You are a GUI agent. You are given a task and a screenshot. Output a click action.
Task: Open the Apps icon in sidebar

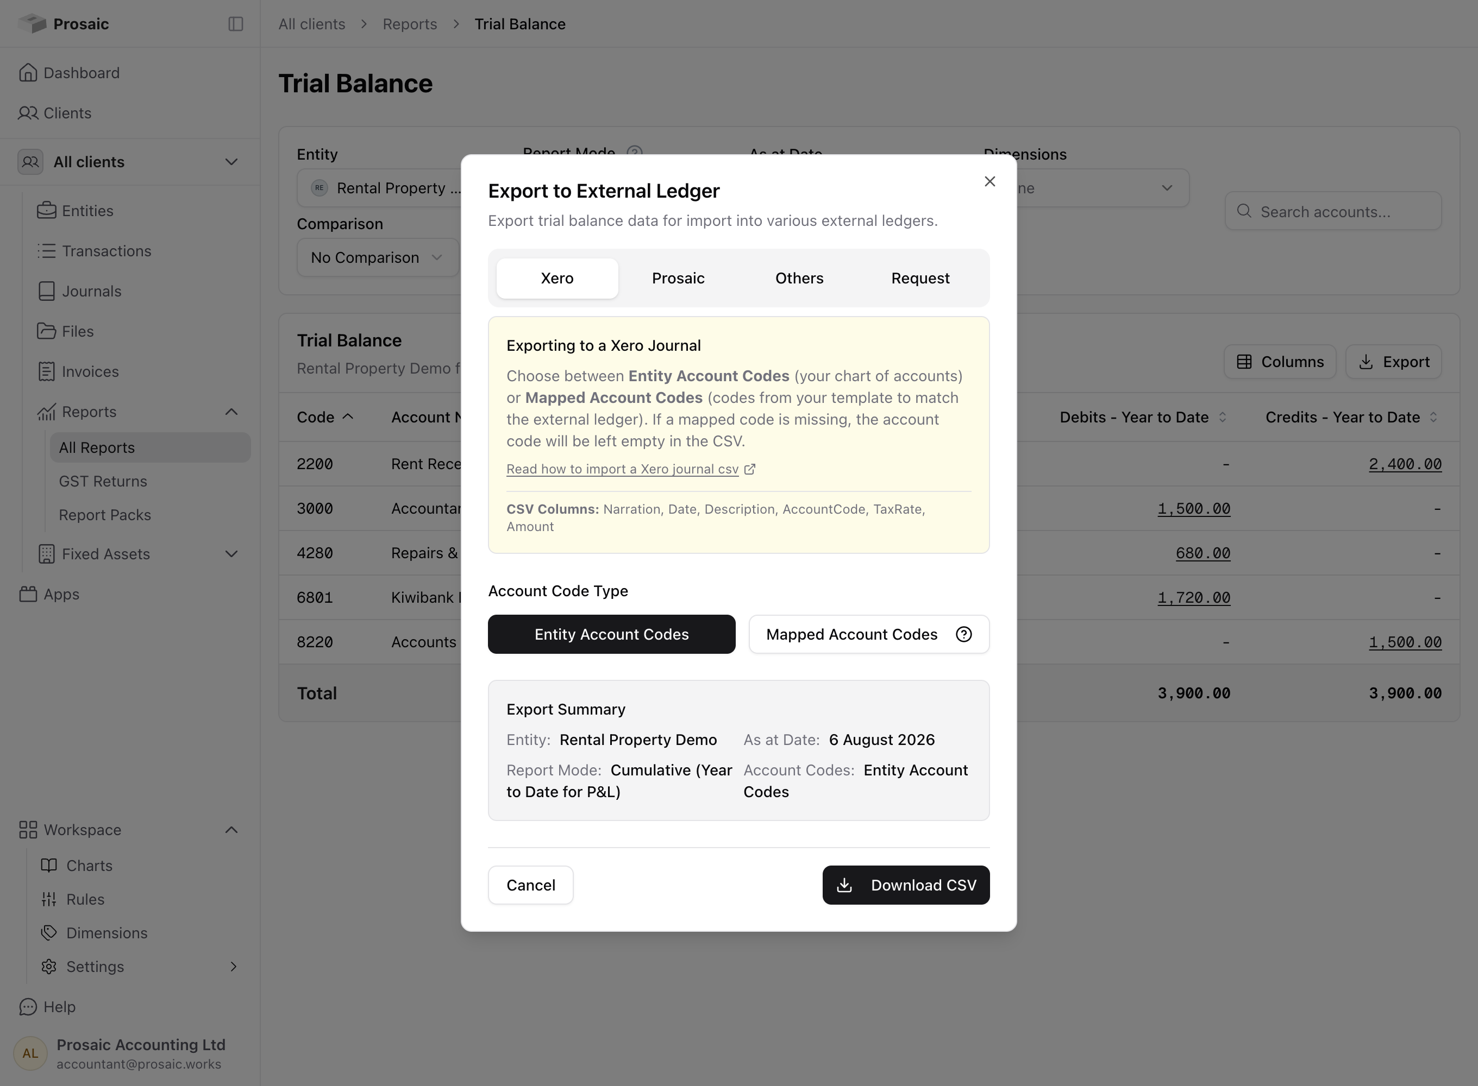tap(28, 594)
